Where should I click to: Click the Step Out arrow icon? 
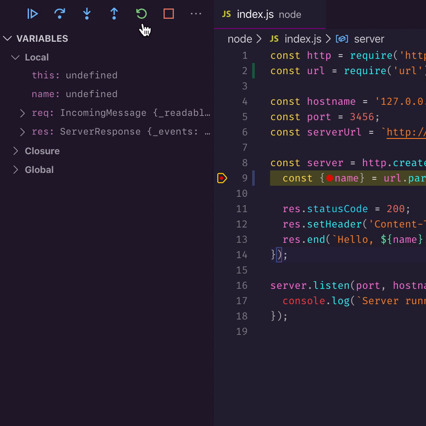[114, 14]
